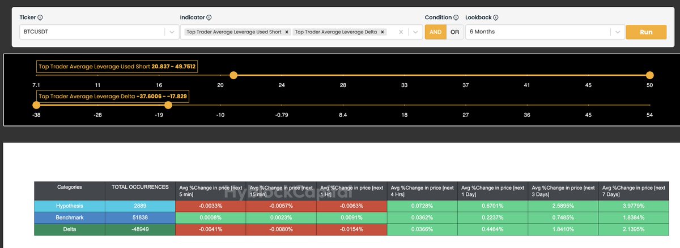
Task: Open the Ticker dropdown arrow
Action: point(172,32)
